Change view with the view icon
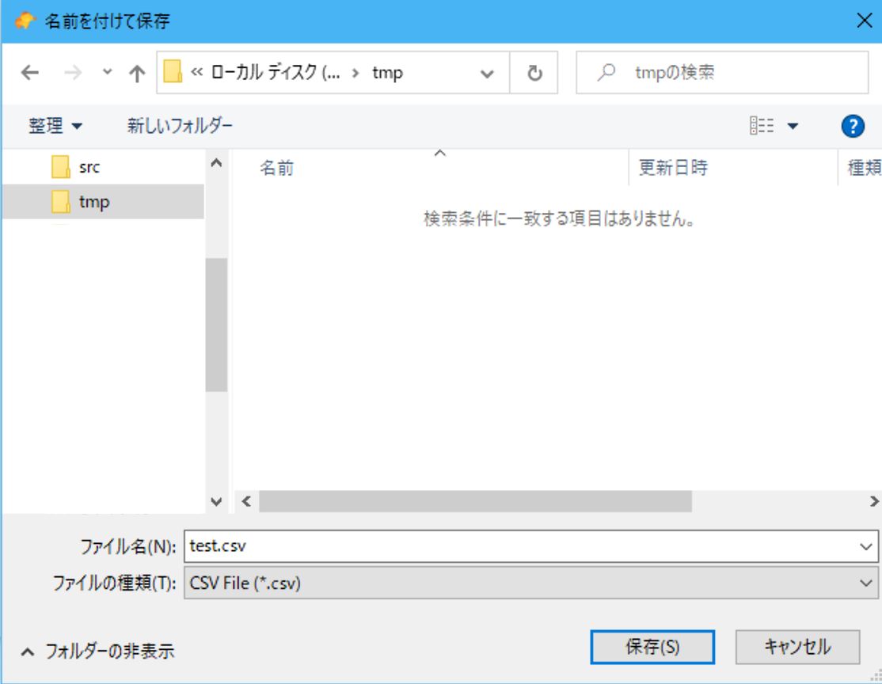Screen dimensions: 882x684 762,125
